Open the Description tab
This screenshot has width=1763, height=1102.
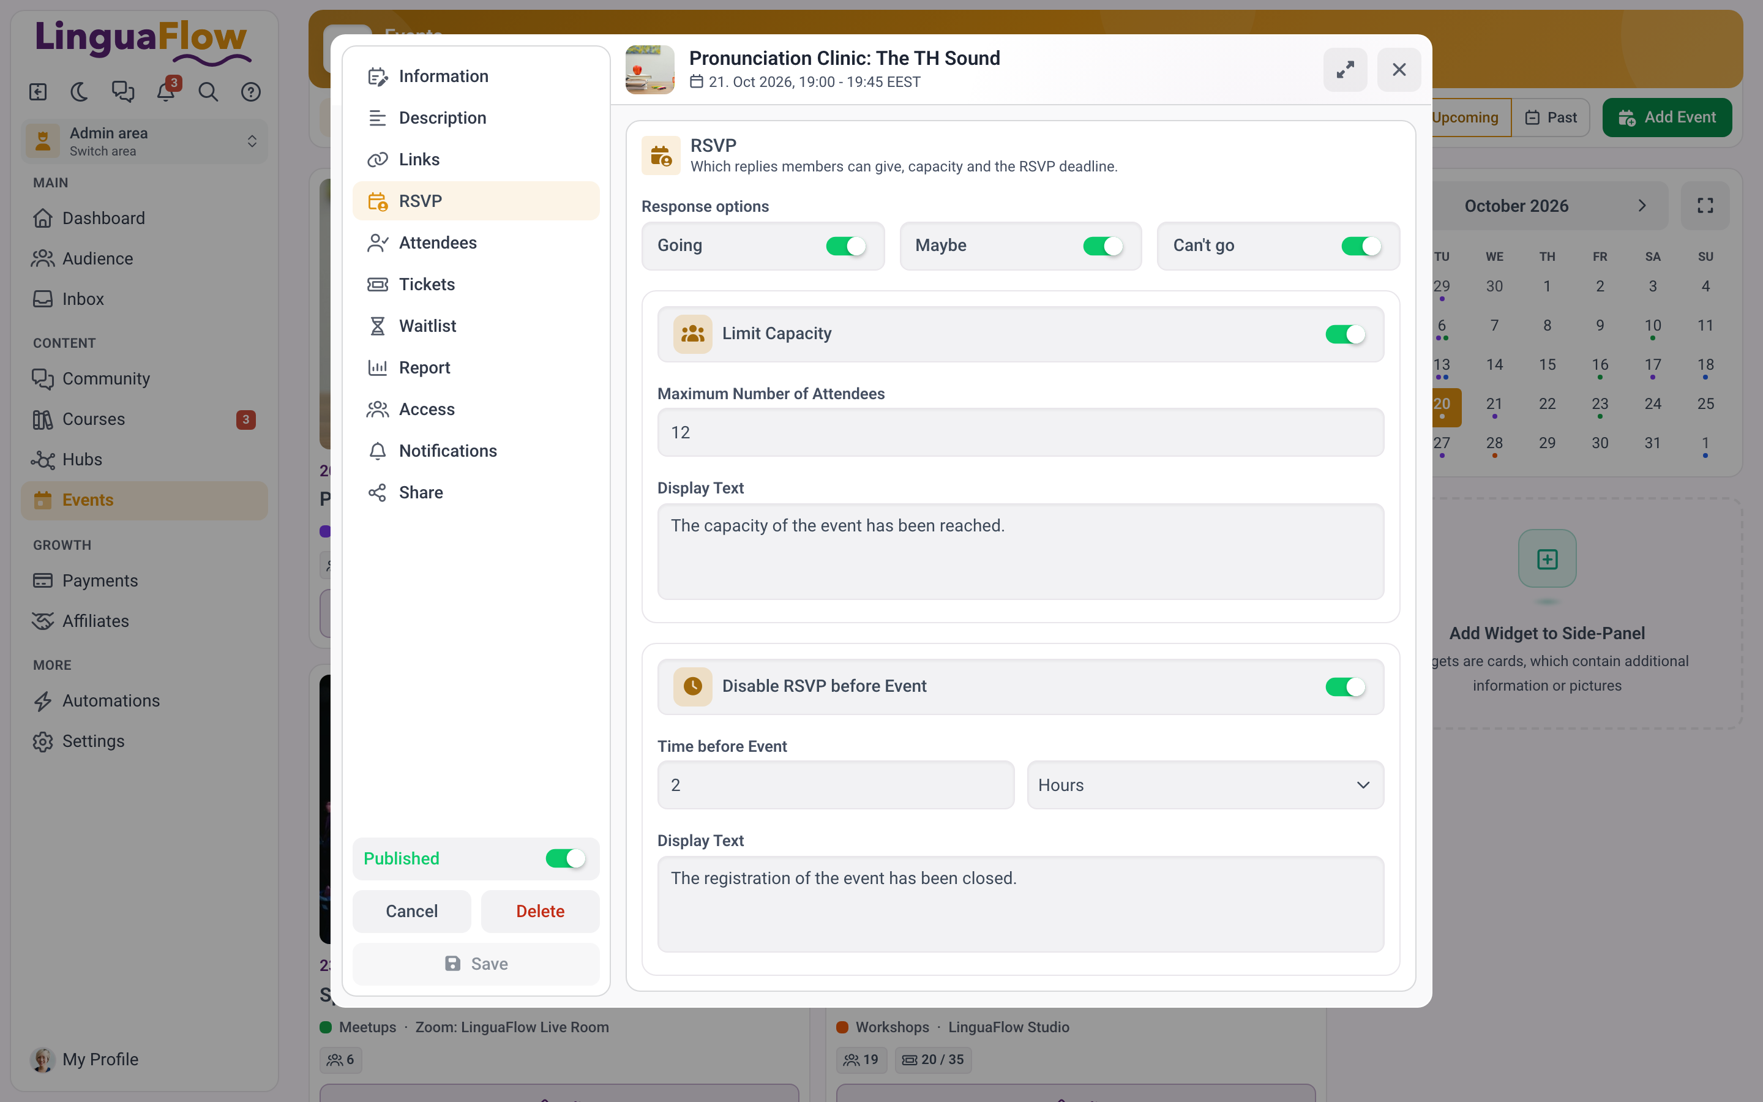476,118
